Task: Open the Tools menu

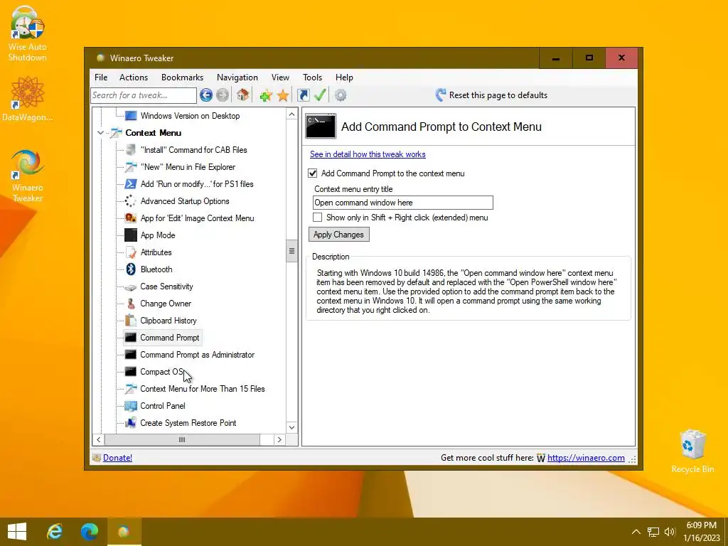Action: tap(313, 77)
